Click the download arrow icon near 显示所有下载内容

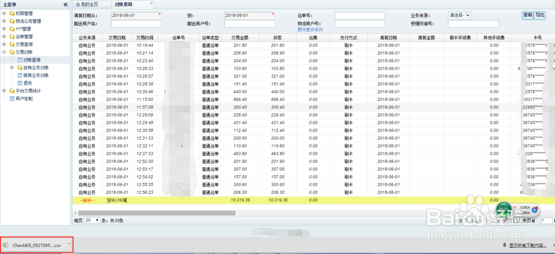click(504, 245)
